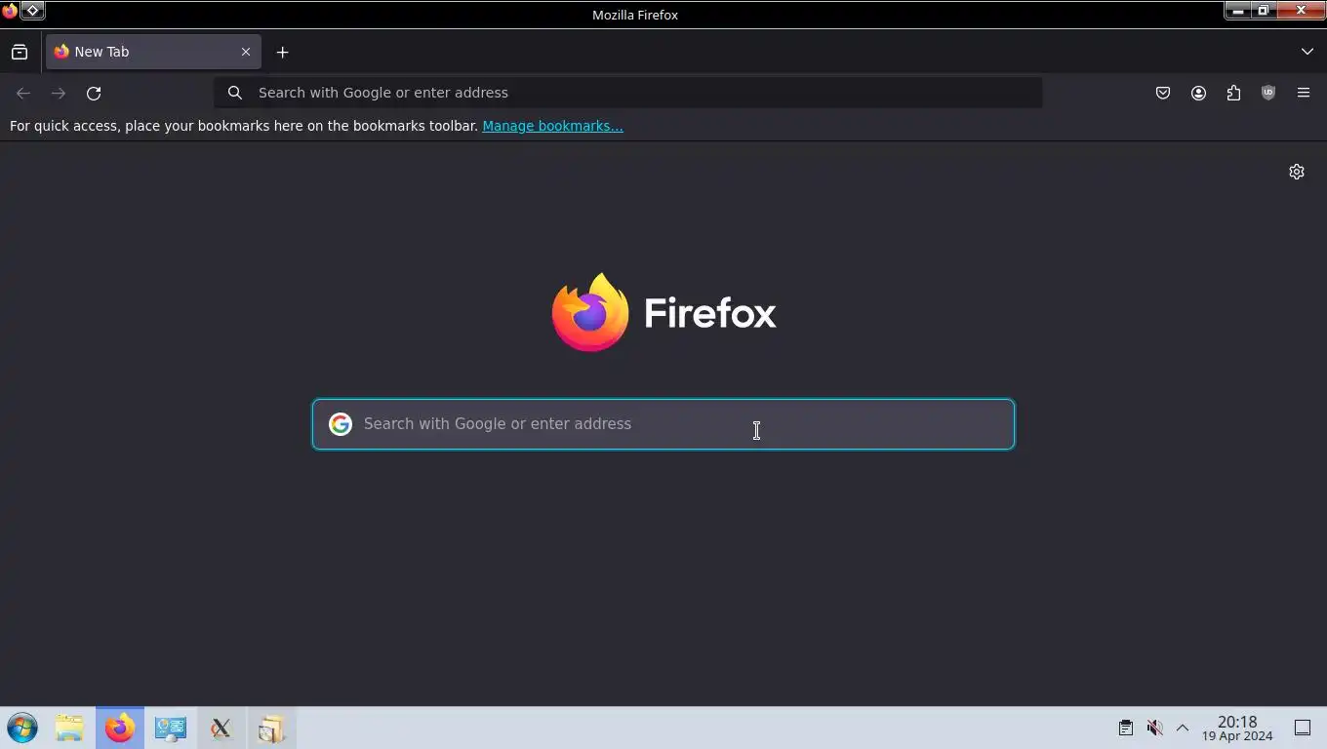Follow the Manage bookmarks link
The width and height of the screenshot is (1327, 749).
pyautogui.click(x=552, y=126)
